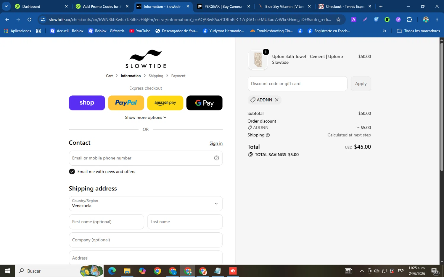Click the First name (optional) field
444x277 pixels.
(x=106, y=222)
